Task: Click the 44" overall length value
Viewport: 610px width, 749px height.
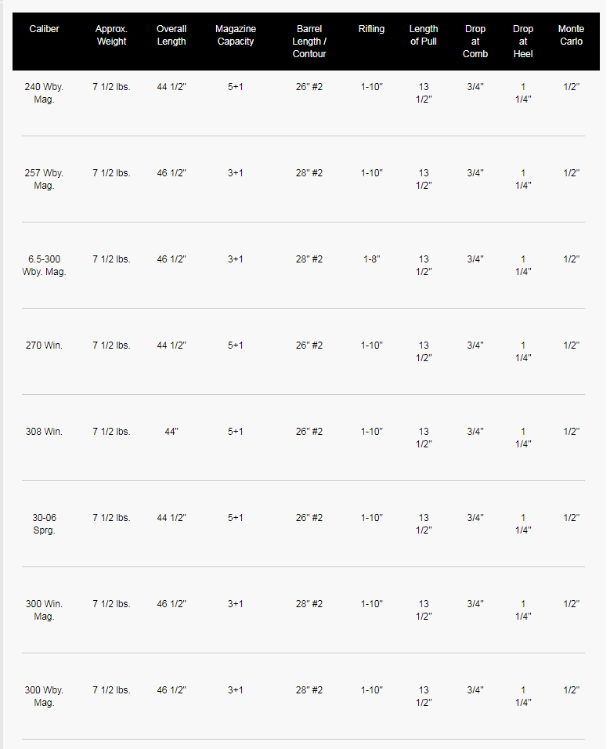Action: coord(171,432)
